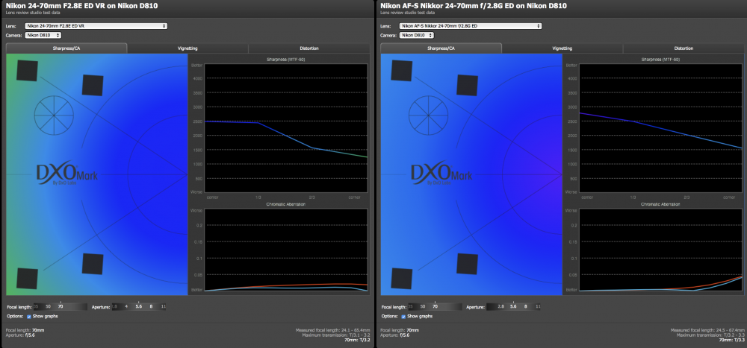Viewport: 747px width, 348px height.
Task: Set aperture slider to 11 in AF-S f/2.8G panel
Action: (x=538, y=307)
